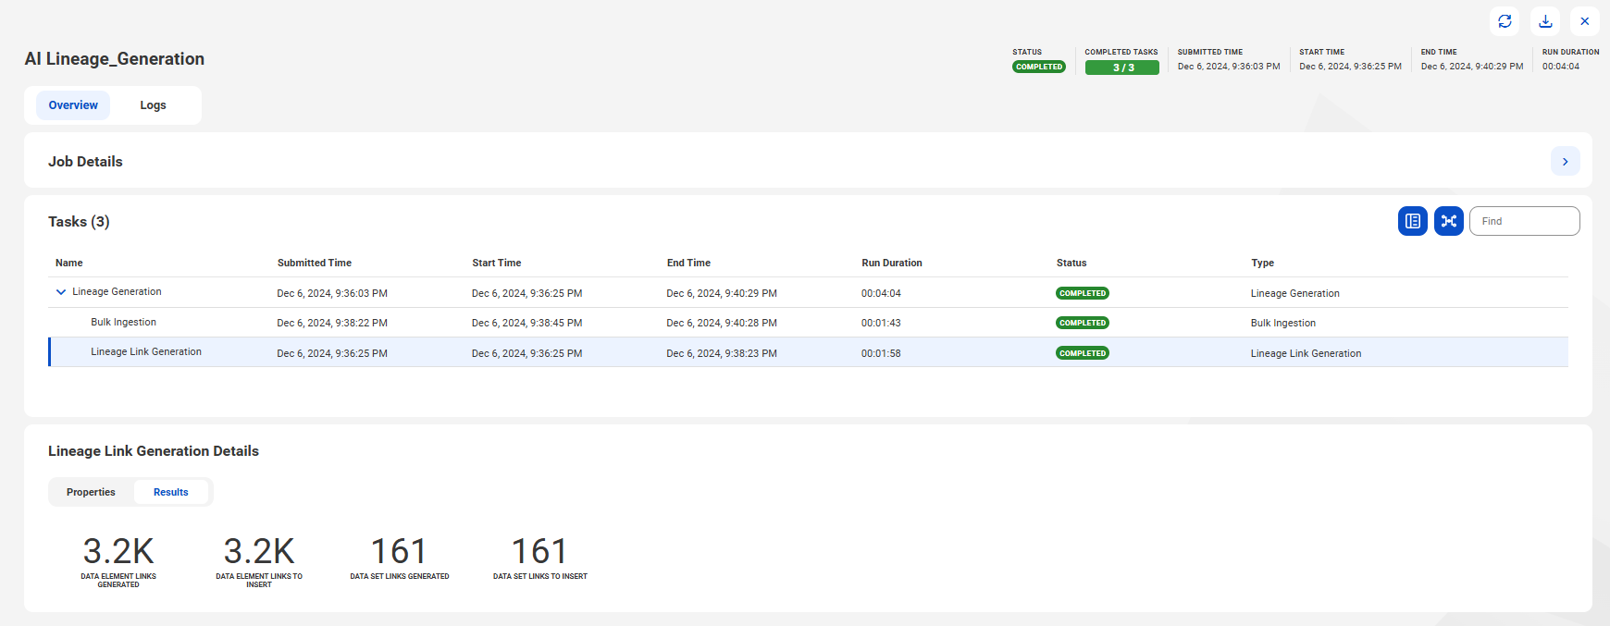Click the Data Set Links To Insert 161 value

click(539, 551)
